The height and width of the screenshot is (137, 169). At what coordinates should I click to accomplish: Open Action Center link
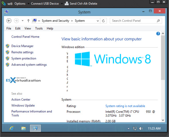point(21,99)
